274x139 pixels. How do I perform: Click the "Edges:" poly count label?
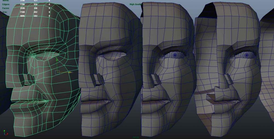point(6,4)
